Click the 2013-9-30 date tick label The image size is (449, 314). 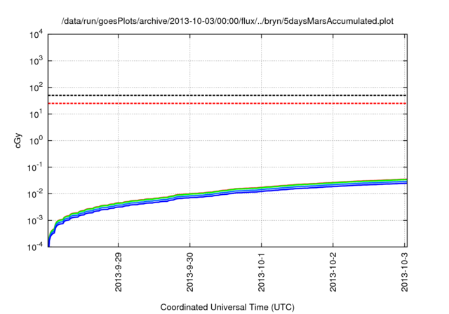click(x=190, y=272)
